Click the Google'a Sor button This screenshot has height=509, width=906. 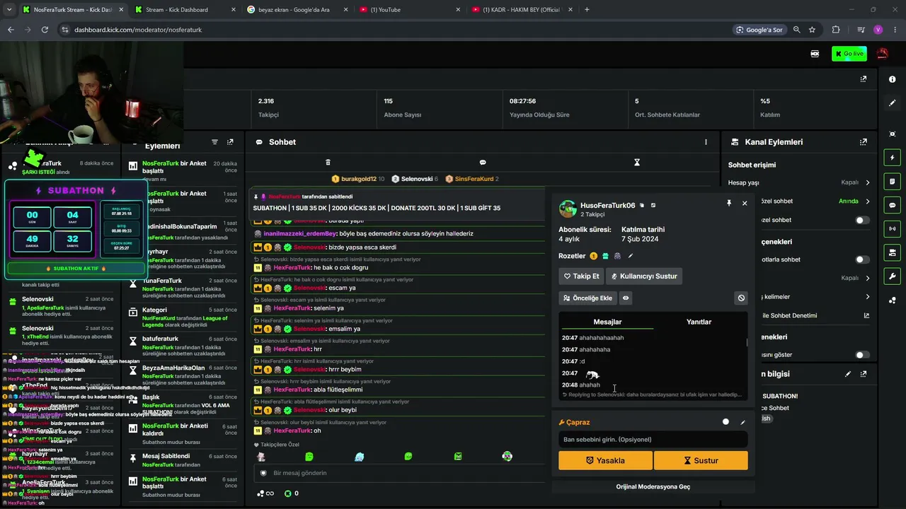(759, 30)
